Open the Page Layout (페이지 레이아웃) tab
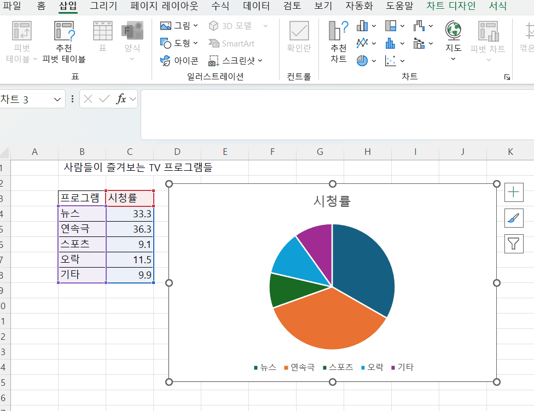The height and width of the screenshot is (411, 534). pos(165,7)
